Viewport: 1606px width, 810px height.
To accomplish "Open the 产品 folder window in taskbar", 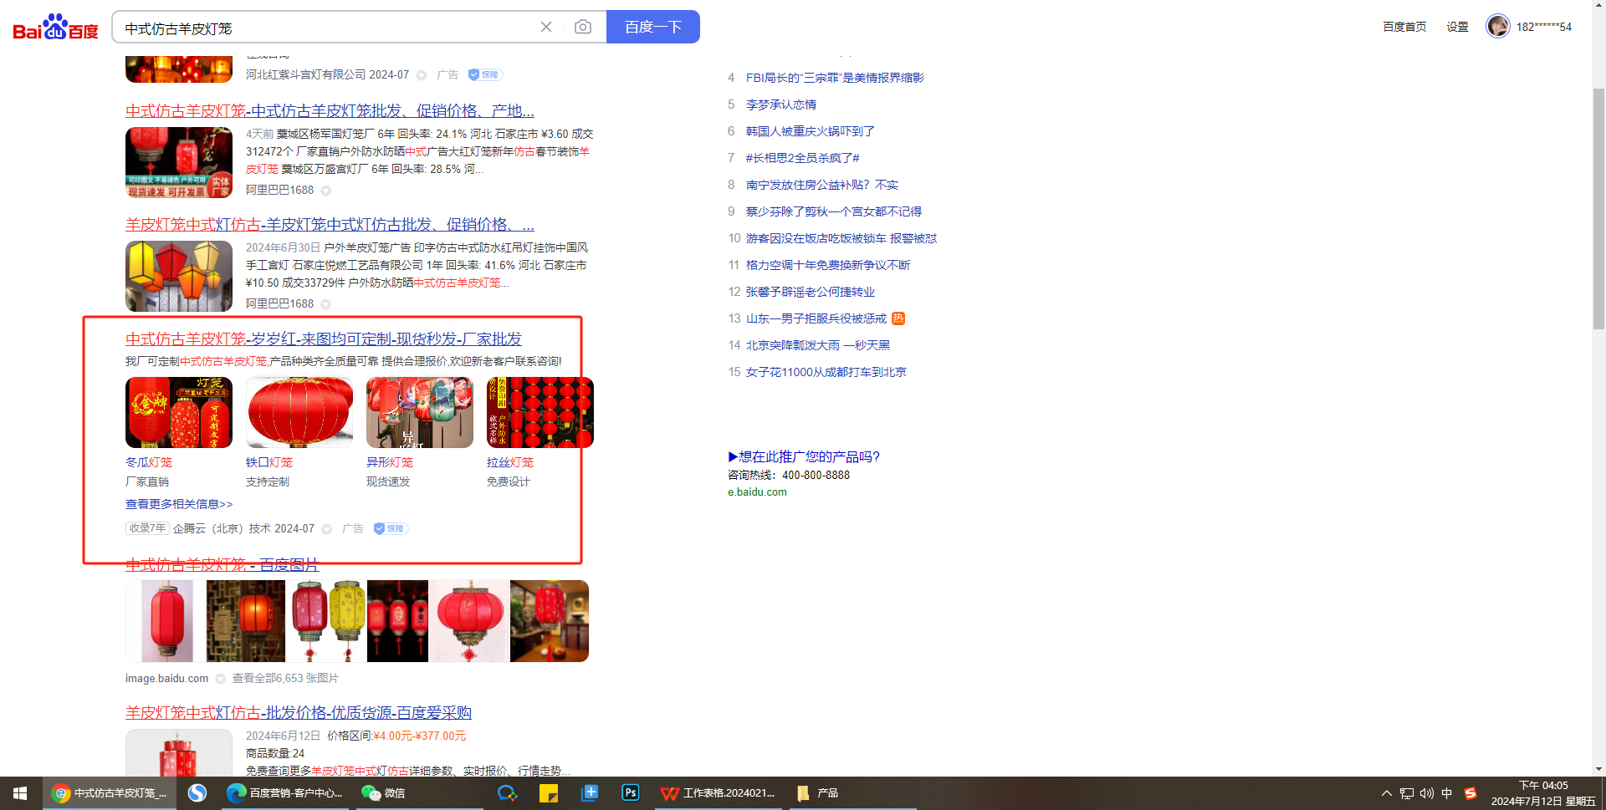I will (x=852, y=793).
